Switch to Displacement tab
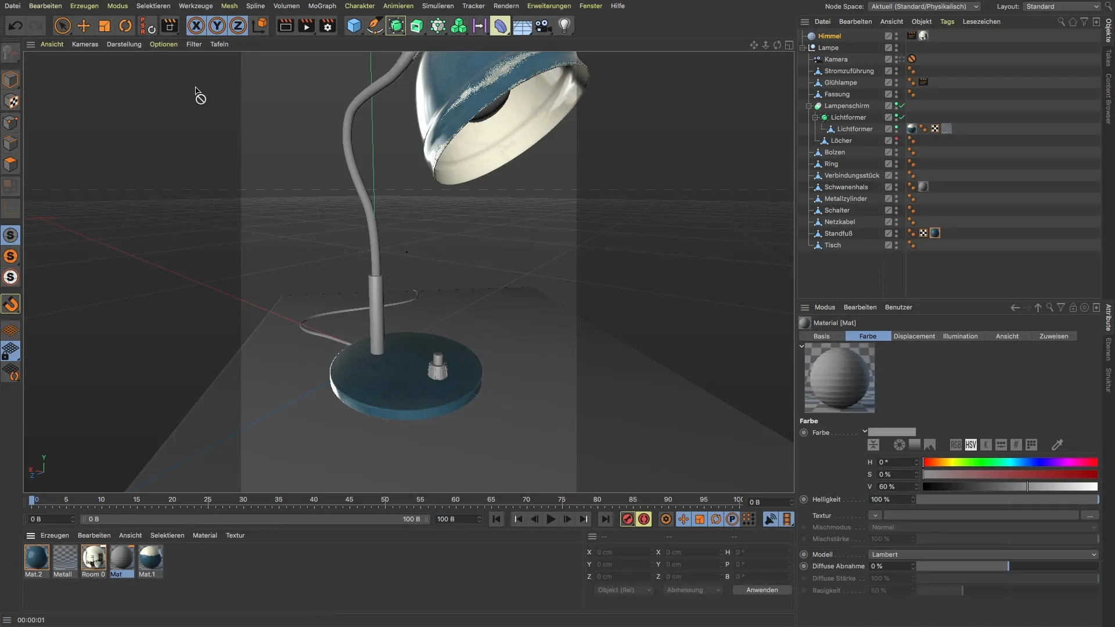This screenshot has height=627, width=1115. click(914, 336)
